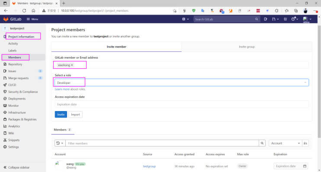The width and height of the screenshot is (321, 172).
Task: Click wang's Expiration date field
Action: coord(290,166)
